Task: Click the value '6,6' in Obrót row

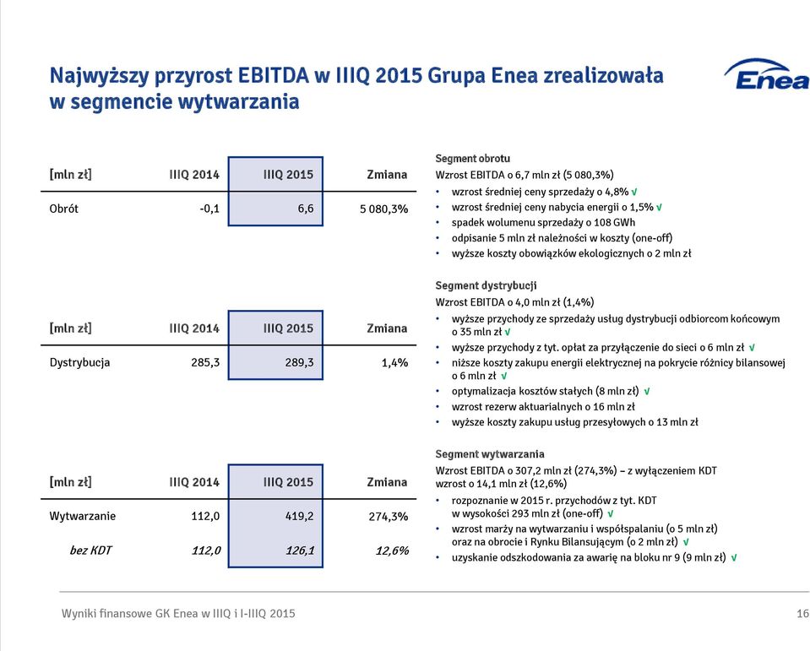Action: (x=305, y=209)
